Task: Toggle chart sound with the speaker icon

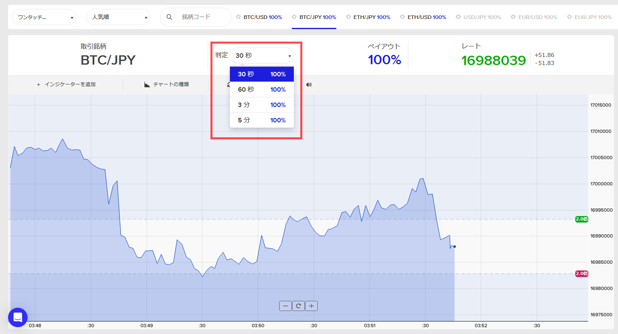Action: point(309,85)
